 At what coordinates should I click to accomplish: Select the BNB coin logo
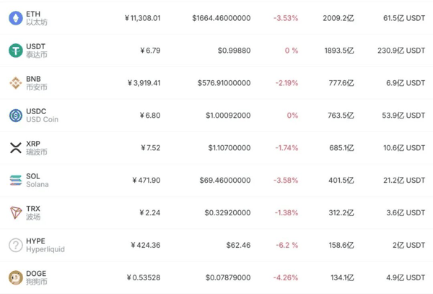(16, 83)
